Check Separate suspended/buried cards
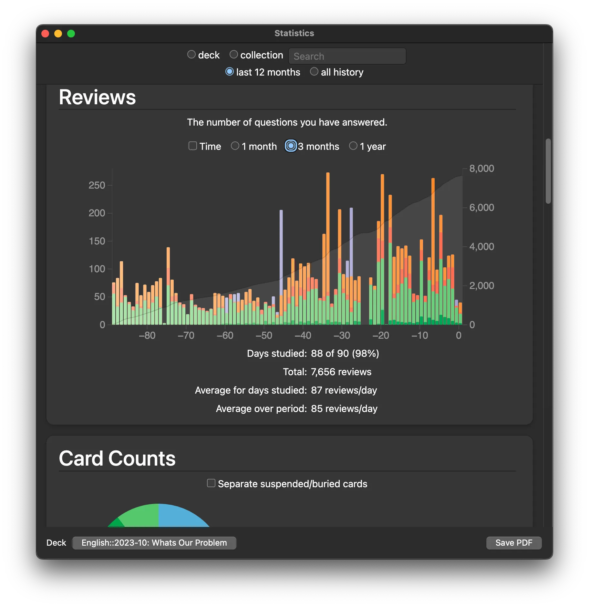The height and width of the screenshot is (607, 589). tap(211, 483)
